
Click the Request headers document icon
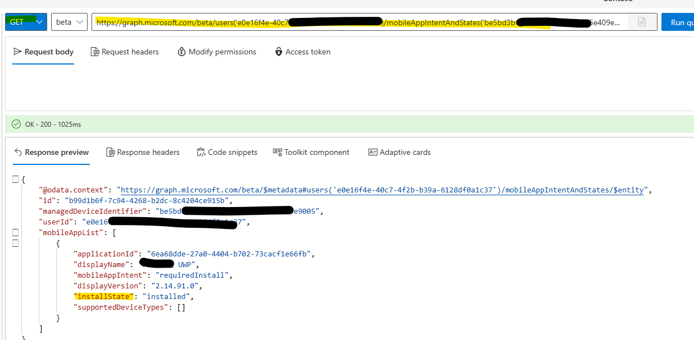[95, 52]
